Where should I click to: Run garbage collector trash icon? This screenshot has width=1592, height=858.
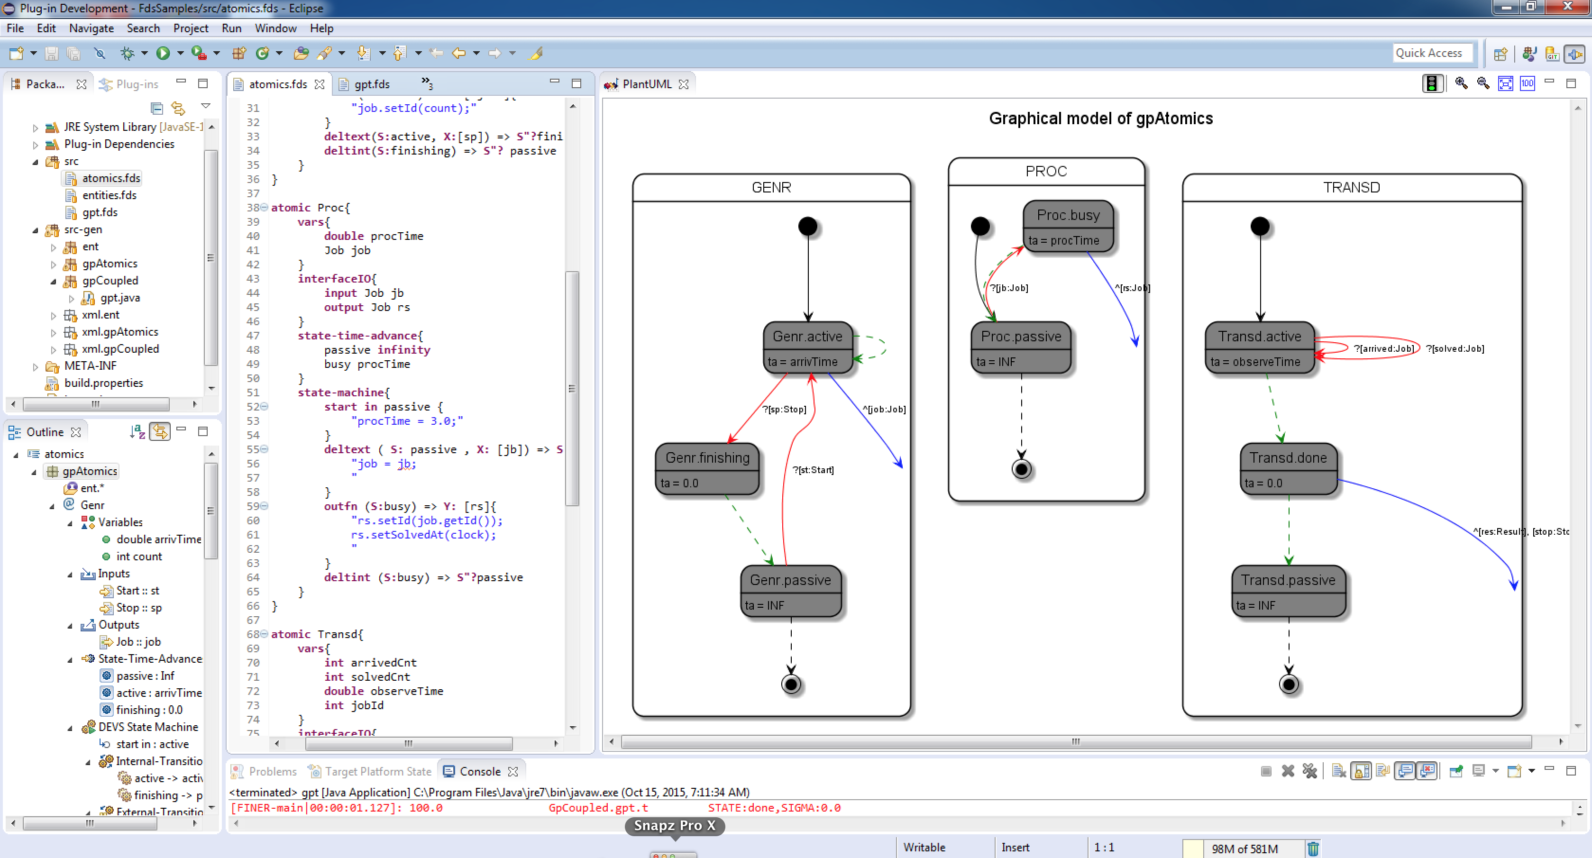pos(1313,849)
